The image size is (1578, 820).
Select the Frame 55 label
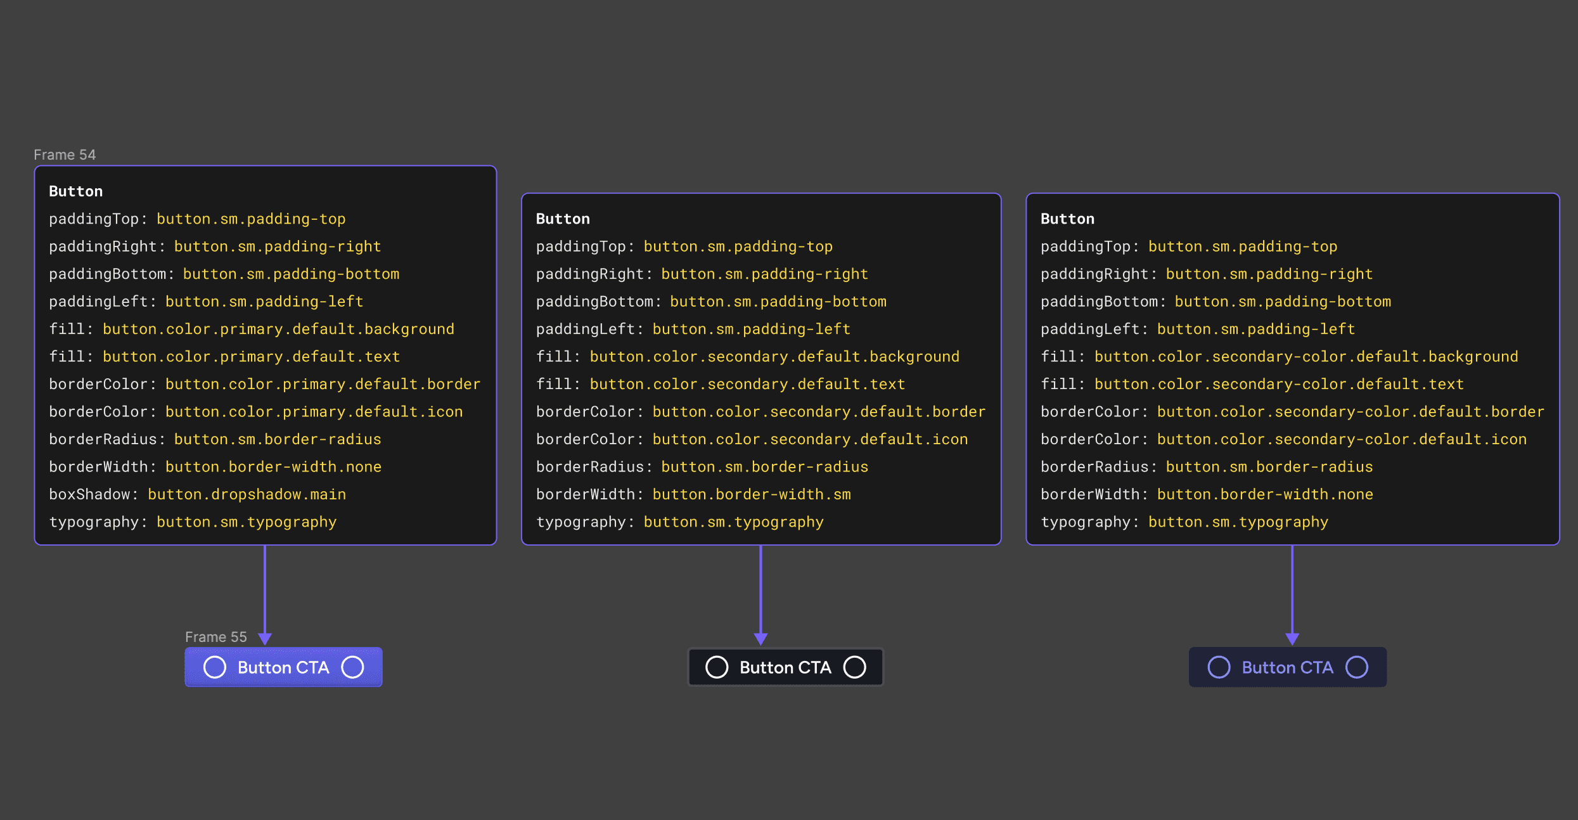click(x=215, y=637)
